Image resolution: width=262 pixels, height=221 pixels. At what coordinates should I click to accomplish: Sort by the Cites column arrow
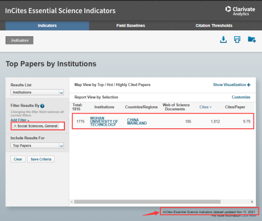click(x=211, y=107)
